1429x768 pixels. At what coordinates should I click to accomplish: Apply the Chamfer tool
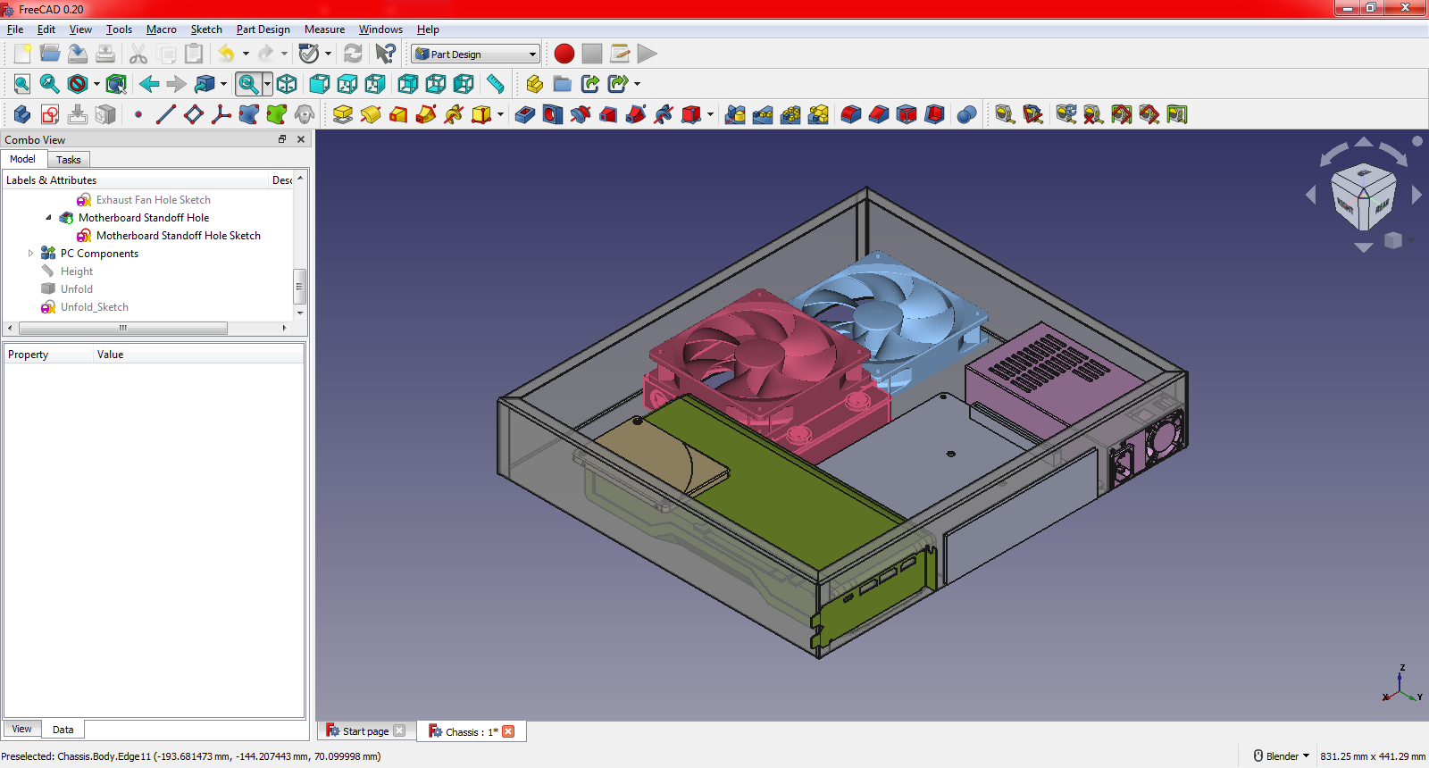pos(879,114)
